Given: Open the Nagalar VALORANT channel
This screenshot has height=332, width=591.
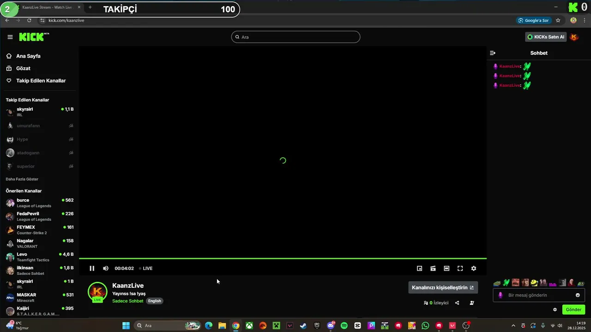Looking at the screenshot, I should click(39, 243).
